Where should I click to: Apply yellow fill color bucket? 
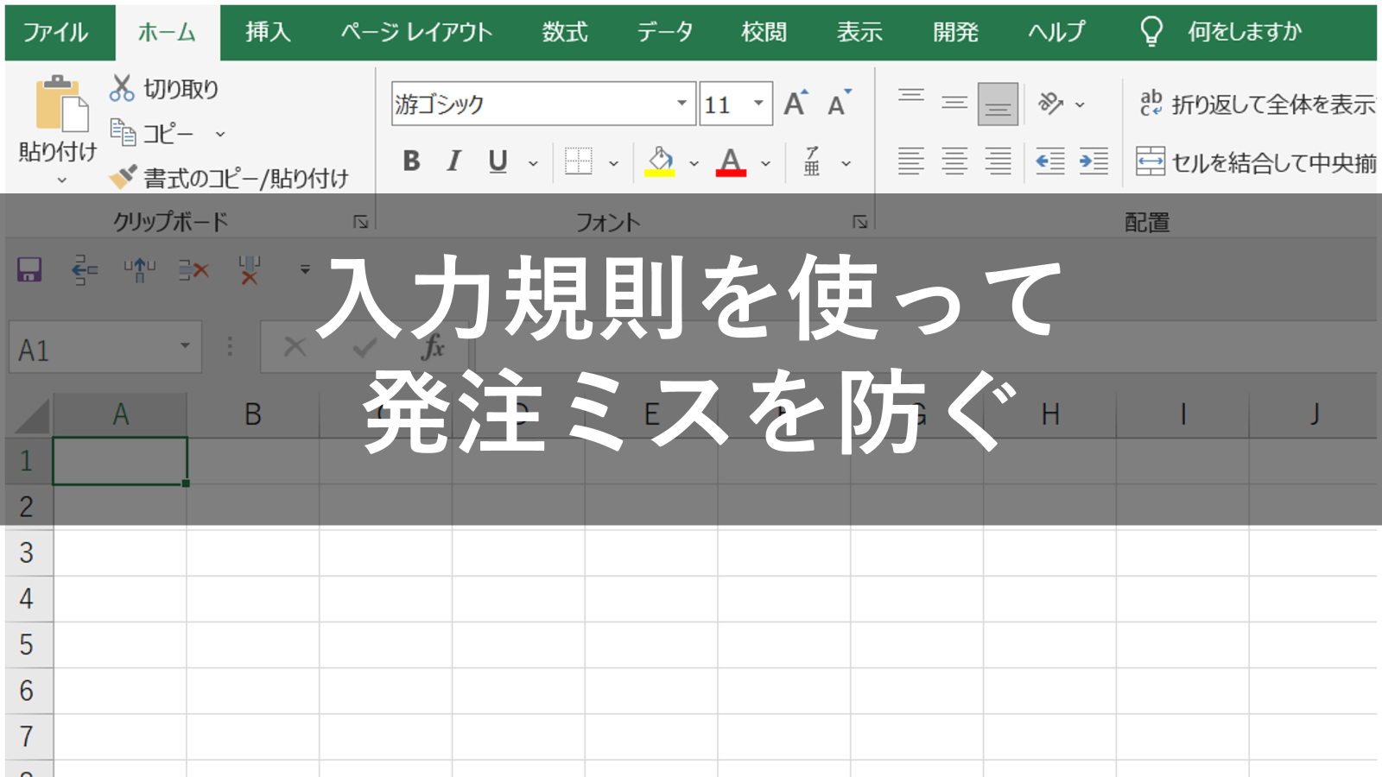(x=660, y=161)
